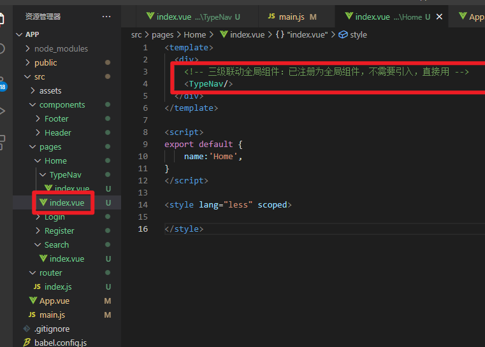Click the style symbol cube icon in breadcrumb

343,34
